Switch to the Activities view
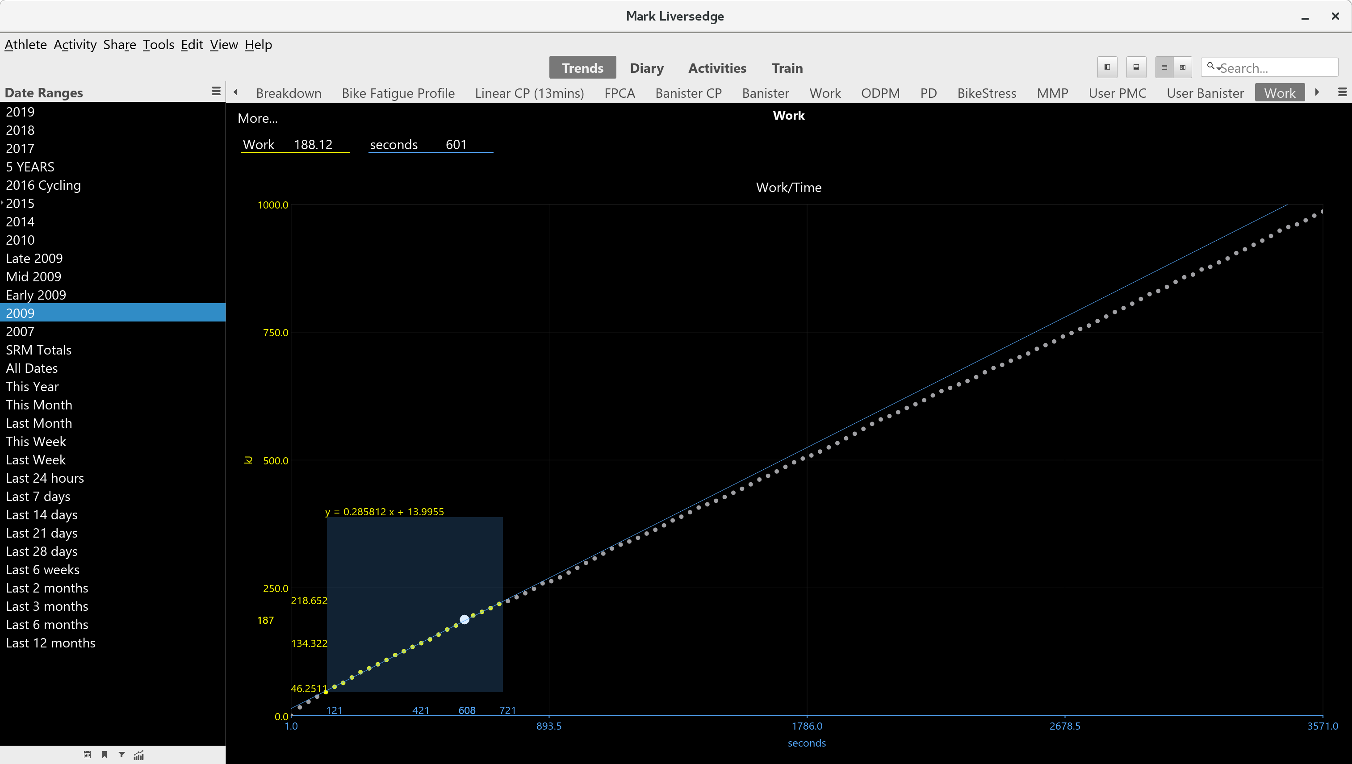 (x=717, y=68)
